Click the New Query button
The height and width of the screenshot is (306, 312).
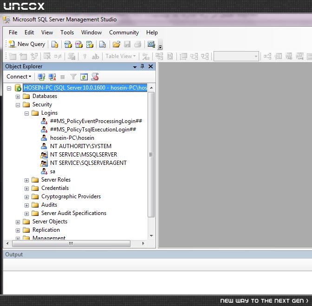(x=27, y=44)
